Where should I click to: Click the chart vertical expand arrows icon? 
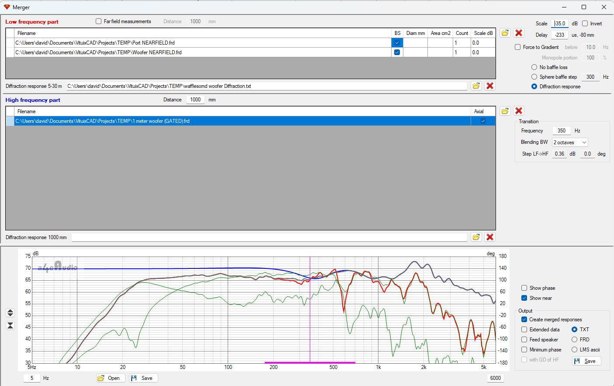[x=10, y=313]
